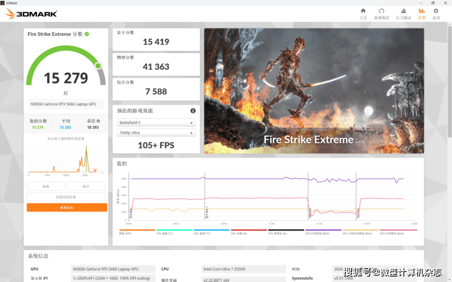The width and height of the screenshot is (452, 282).
Task: Click the 显卡分数 15 419 card
Action: pyautogui.click(x=156, y=39)
